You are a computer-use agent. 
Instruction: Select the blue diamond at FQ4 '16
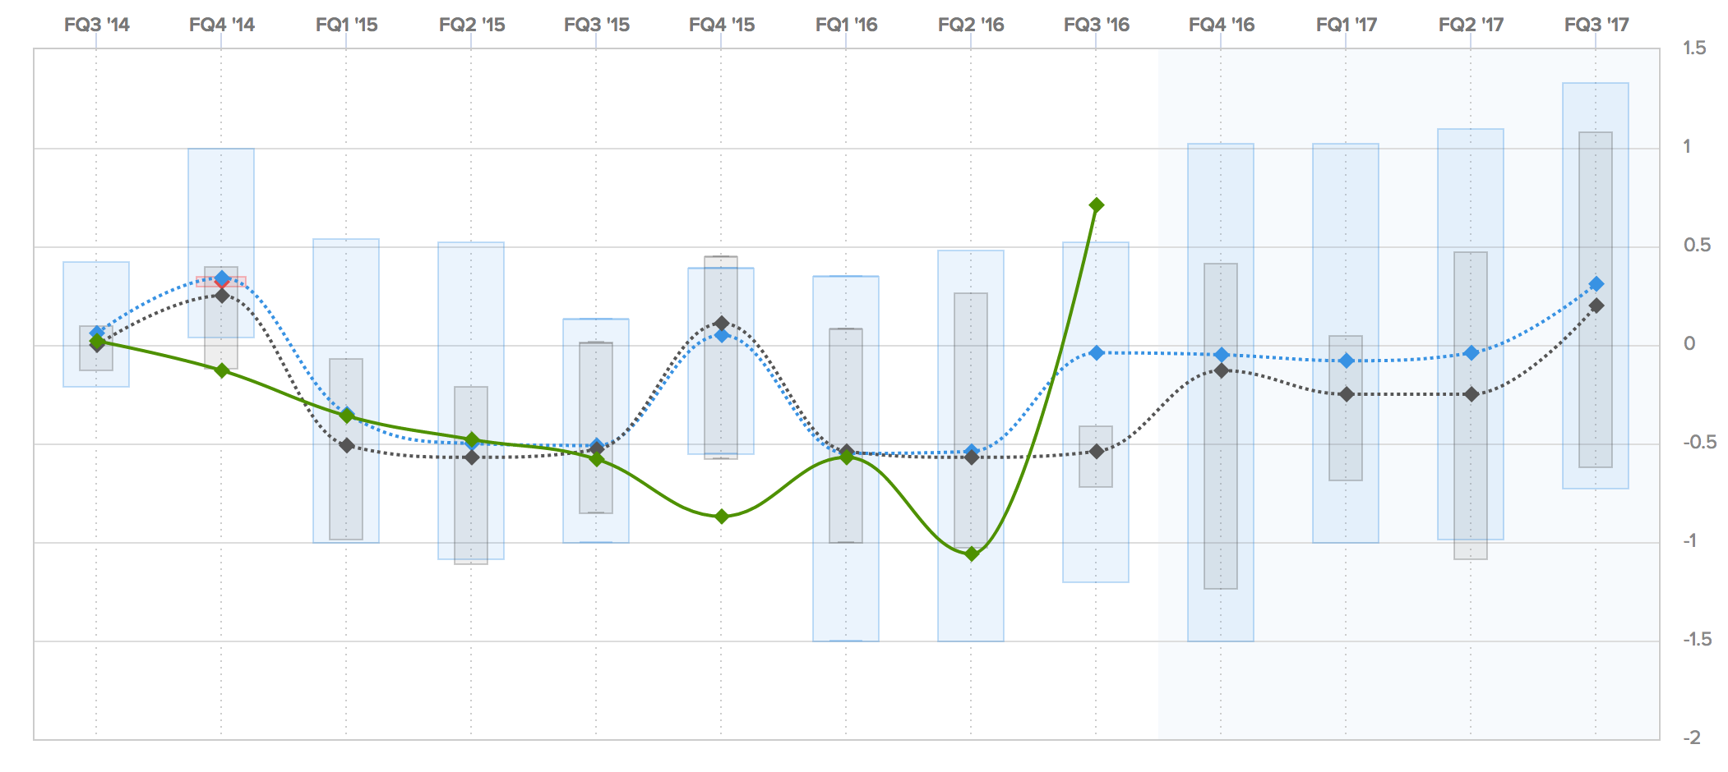(x=1222, y=355)
